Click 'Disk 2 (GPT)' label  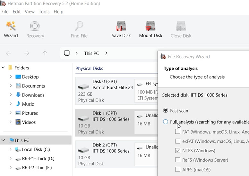(105, 145)
